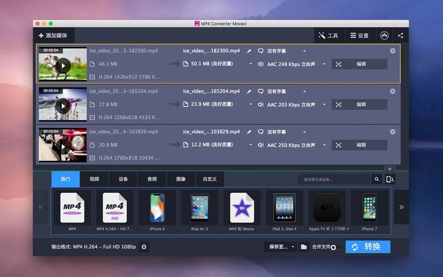Click the subtitle speech-bubble icon for 182300
443x277 pixels.
click(x=260, y=51)
